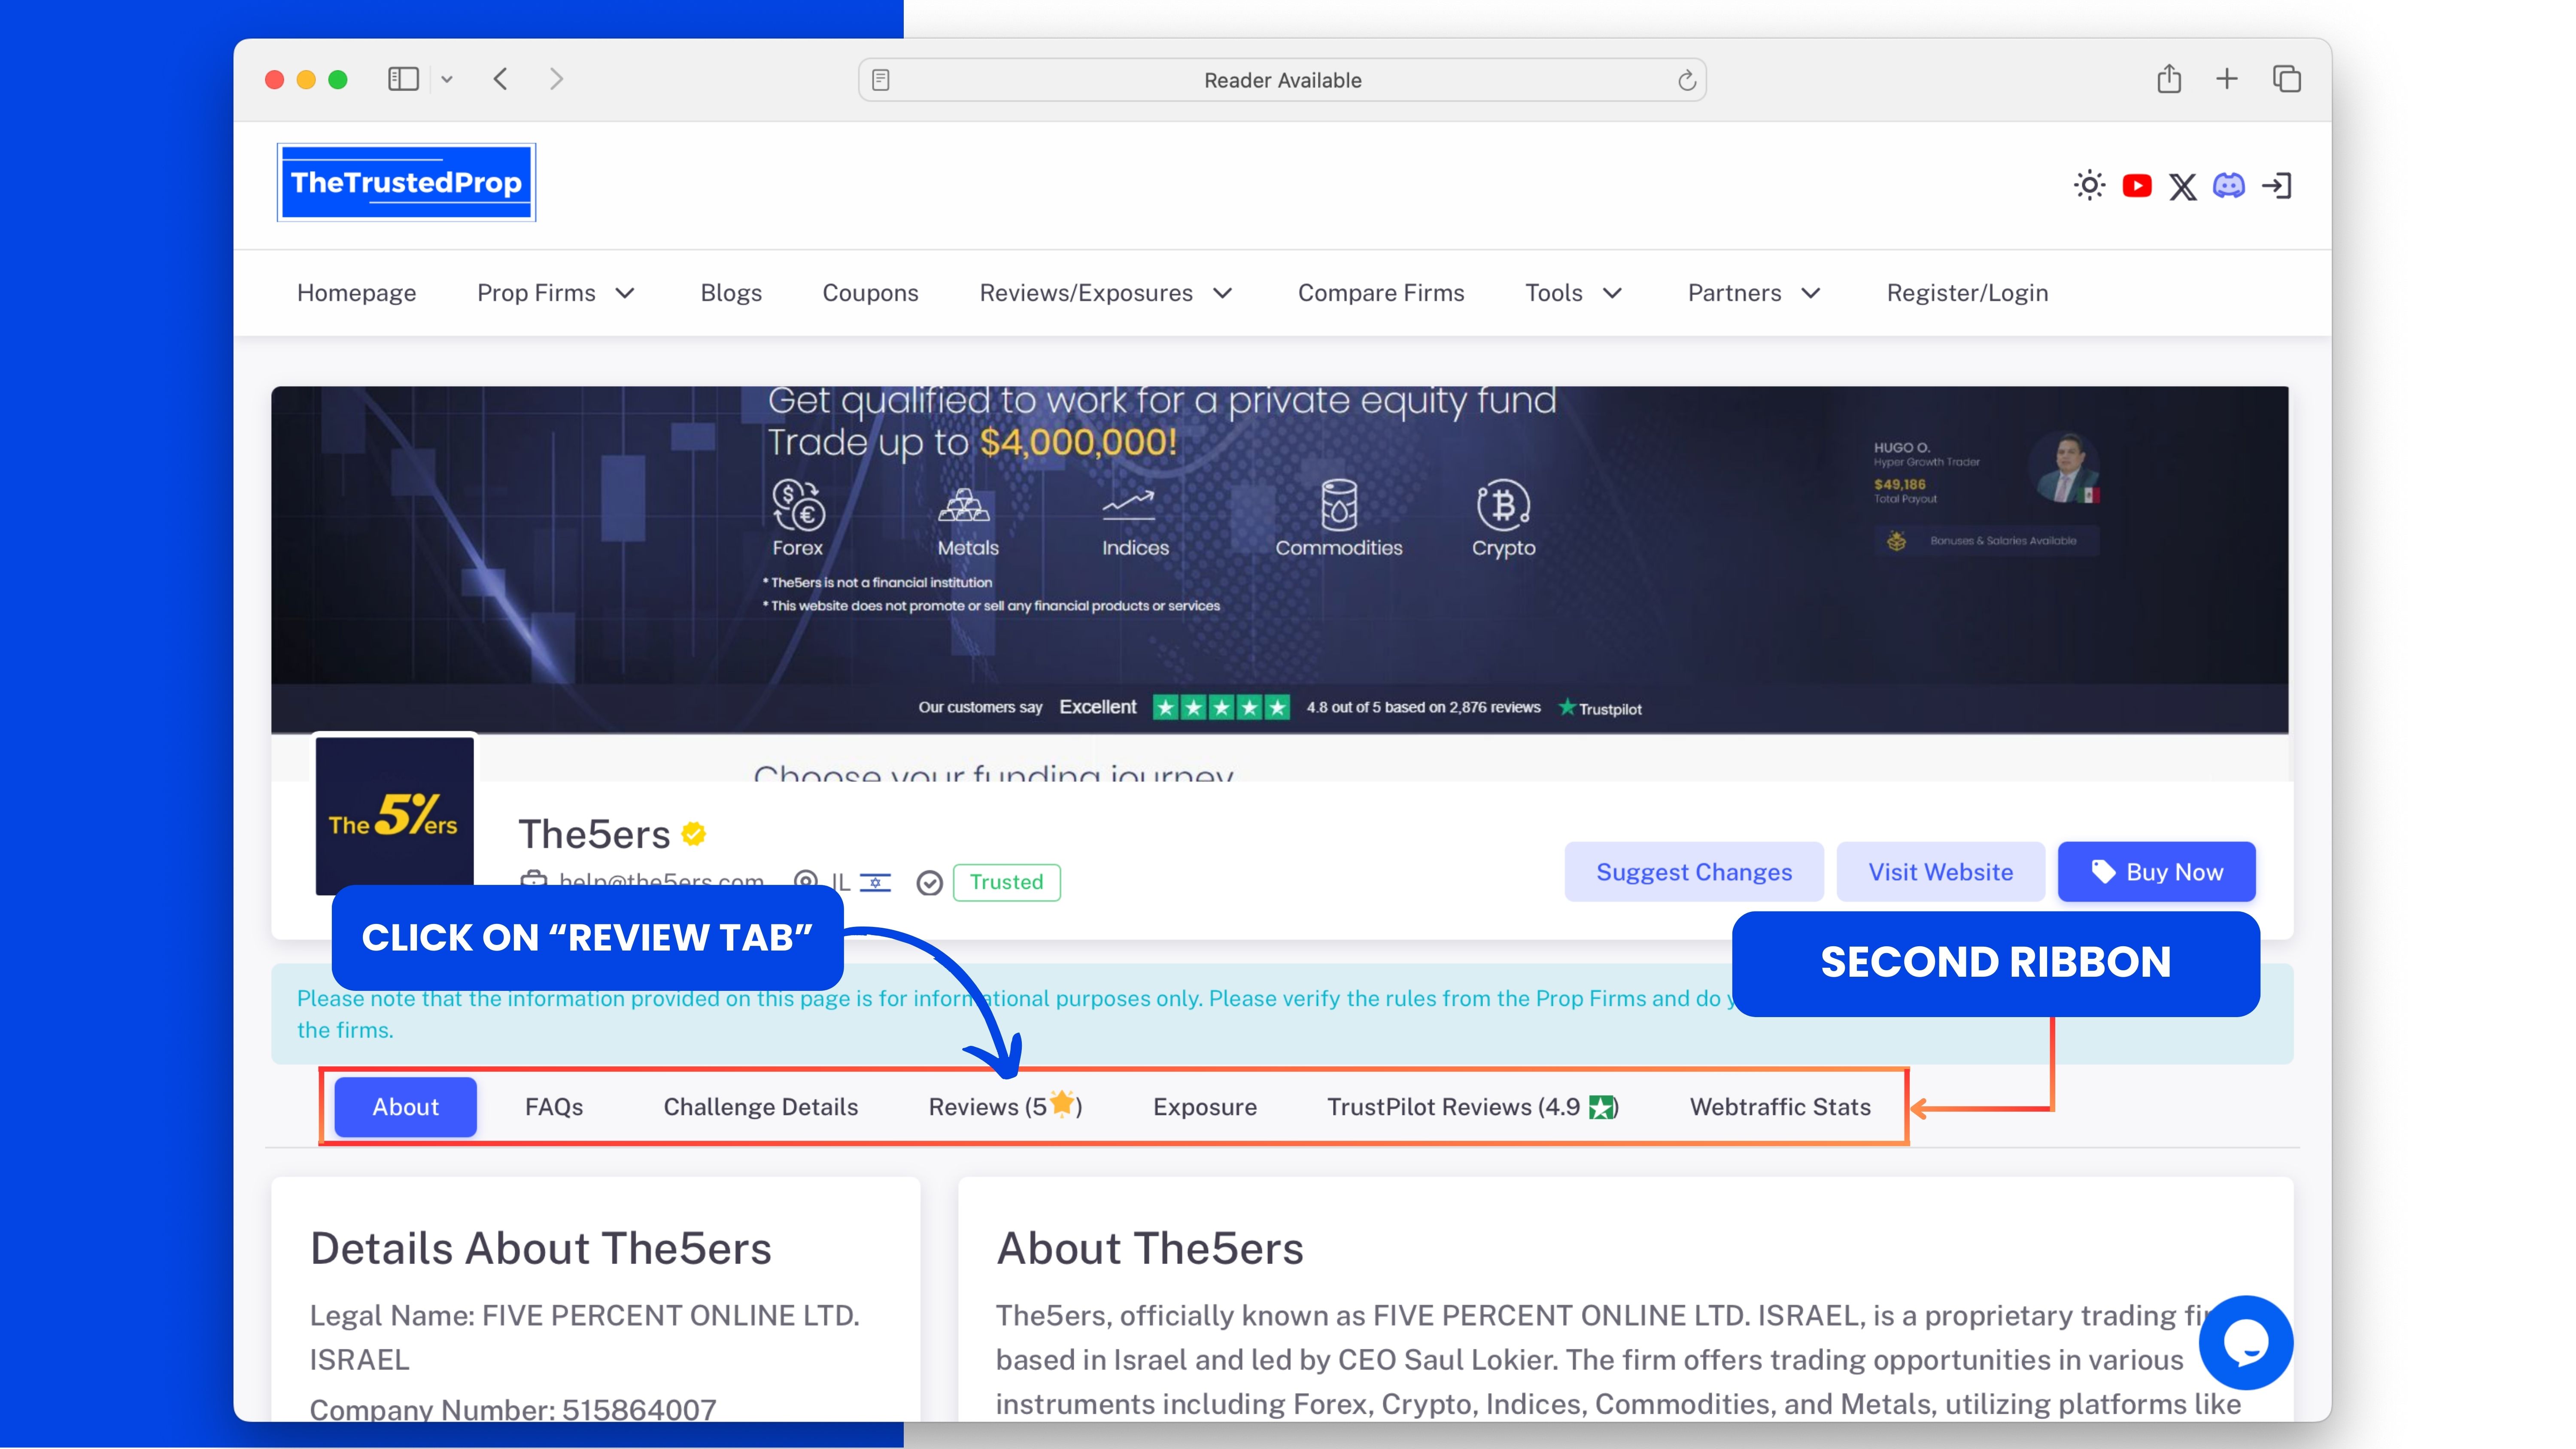Open a new tab with the plus icon
Screen dimensions: 2576x1449
coord(2227,79)
